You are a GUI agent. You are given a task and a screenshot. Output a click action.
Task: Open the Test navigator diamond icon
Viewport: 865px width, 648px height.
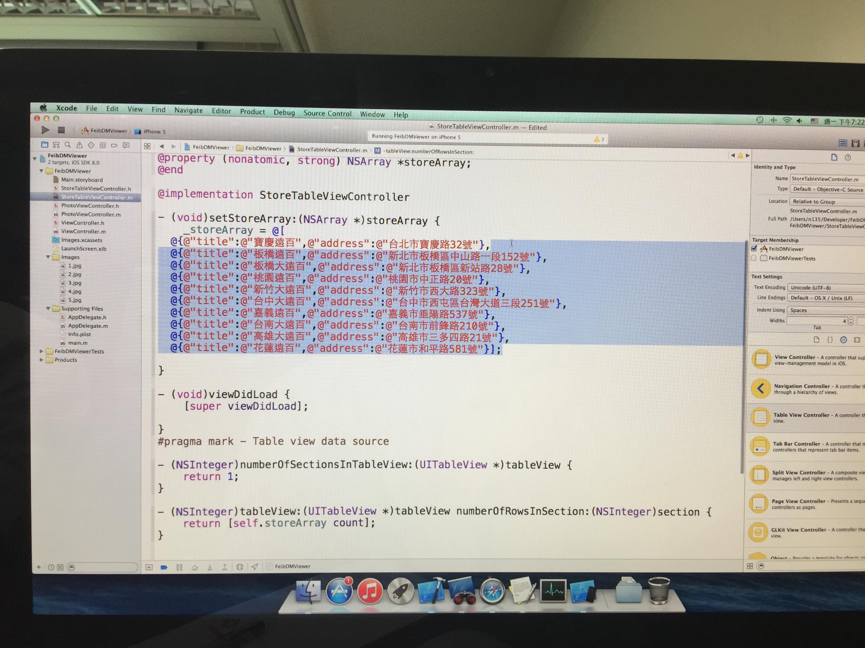[x=91, y=145]
